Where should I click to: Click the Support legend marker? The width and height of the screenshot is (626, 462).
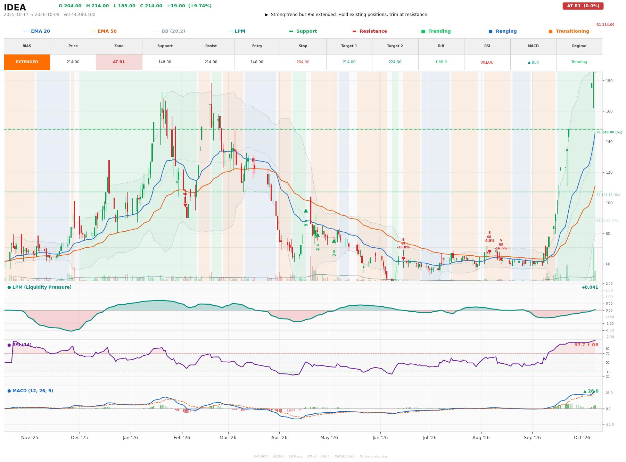pyautogui.click(x=291, y=31)
